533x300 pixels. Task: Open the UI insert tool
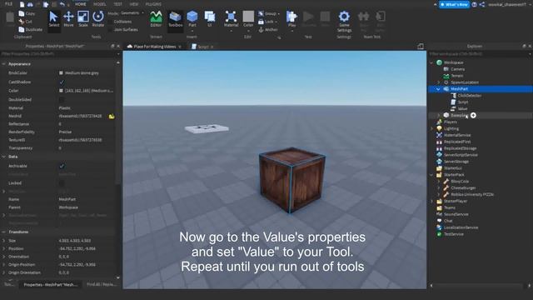coord(210,19)
